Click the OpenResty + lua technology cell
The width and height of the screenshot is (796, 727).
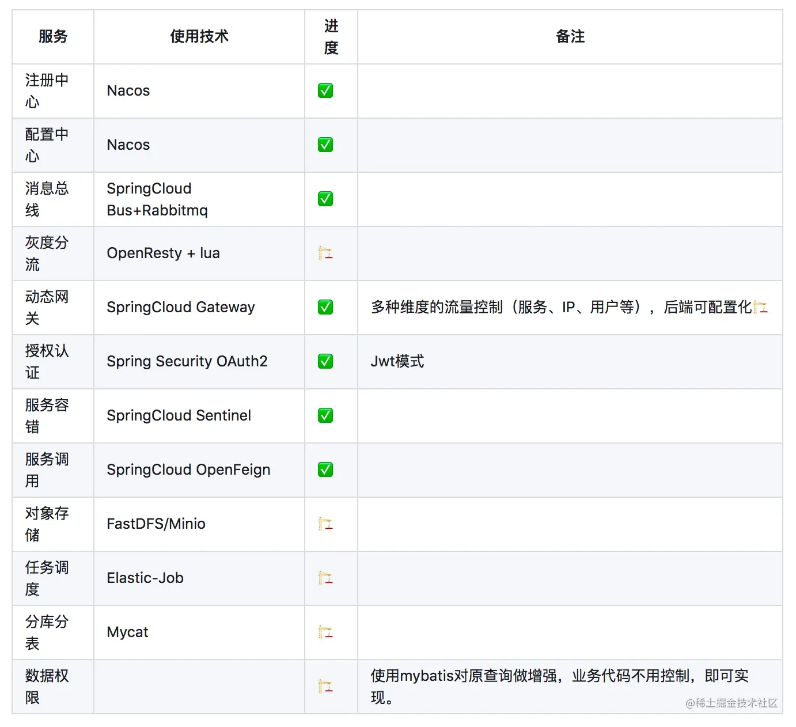[x=199, y=253]
